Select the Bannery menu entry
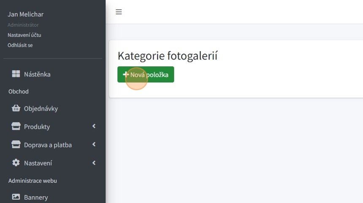This screenshot has width=363, height=203. click(36, 197)
